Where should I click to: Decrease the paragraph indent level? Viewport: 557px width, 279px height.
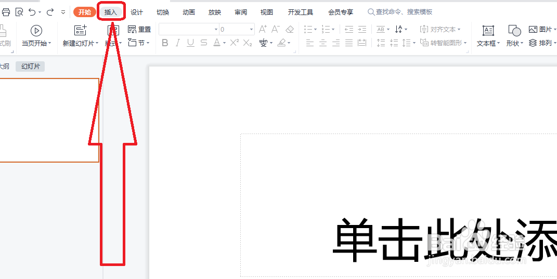click(x=349, y=29)
